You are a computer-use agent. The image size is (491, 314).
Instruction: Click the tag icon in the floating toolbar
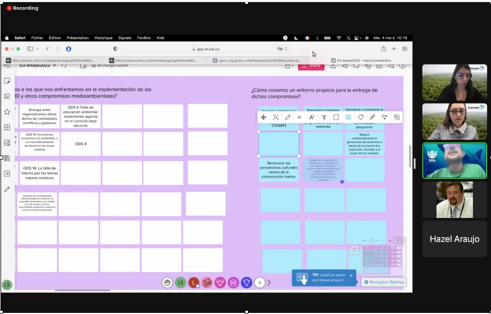tap(361, 118)
